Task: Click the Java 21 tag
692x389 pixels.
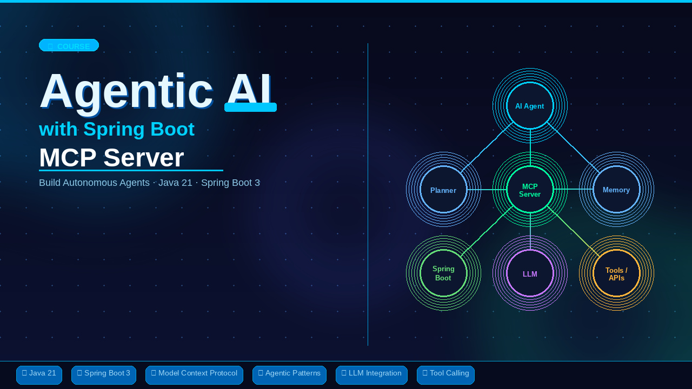Action: tap(39, 375)
